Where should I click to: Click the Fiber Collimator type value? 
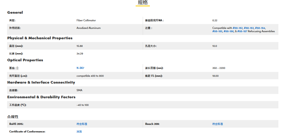86,21
